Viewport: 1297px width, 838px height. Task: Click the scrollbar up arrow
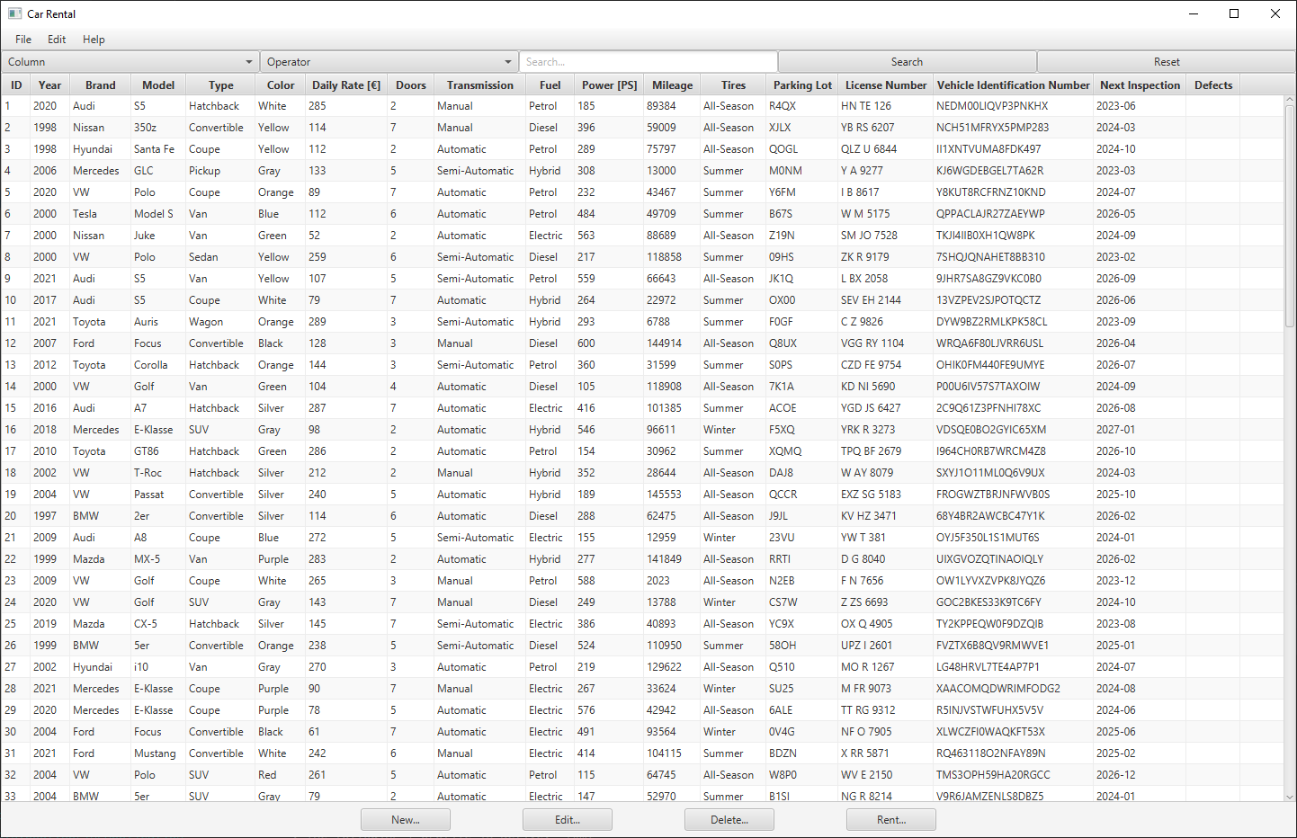click(1290, 101)
